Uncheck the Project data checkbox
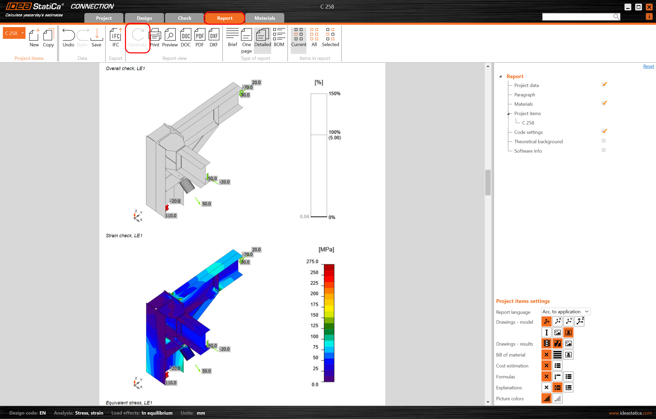Screen dimensions: 656x419 (x=604, y=85)
